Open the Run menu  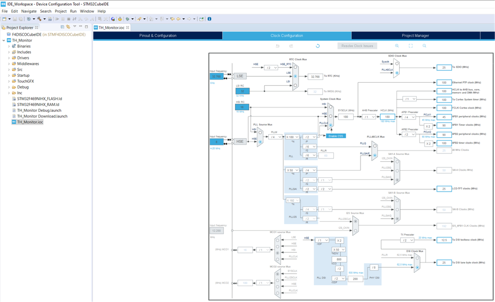73,11
